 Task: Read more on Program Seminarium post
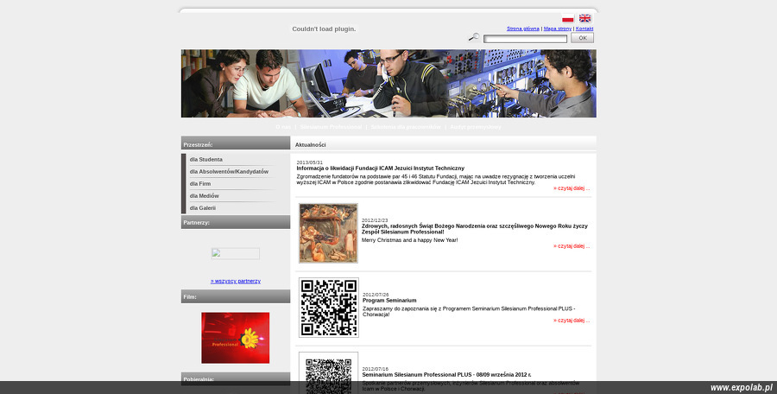click(572, 320)
